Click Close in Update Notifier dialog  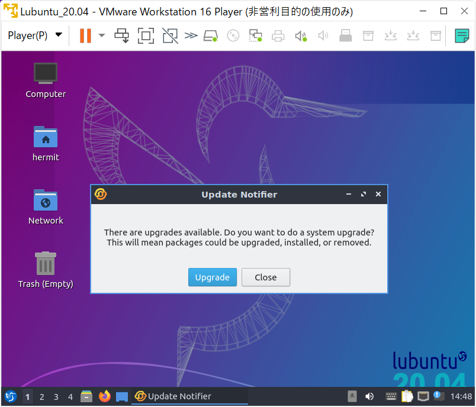266,277
